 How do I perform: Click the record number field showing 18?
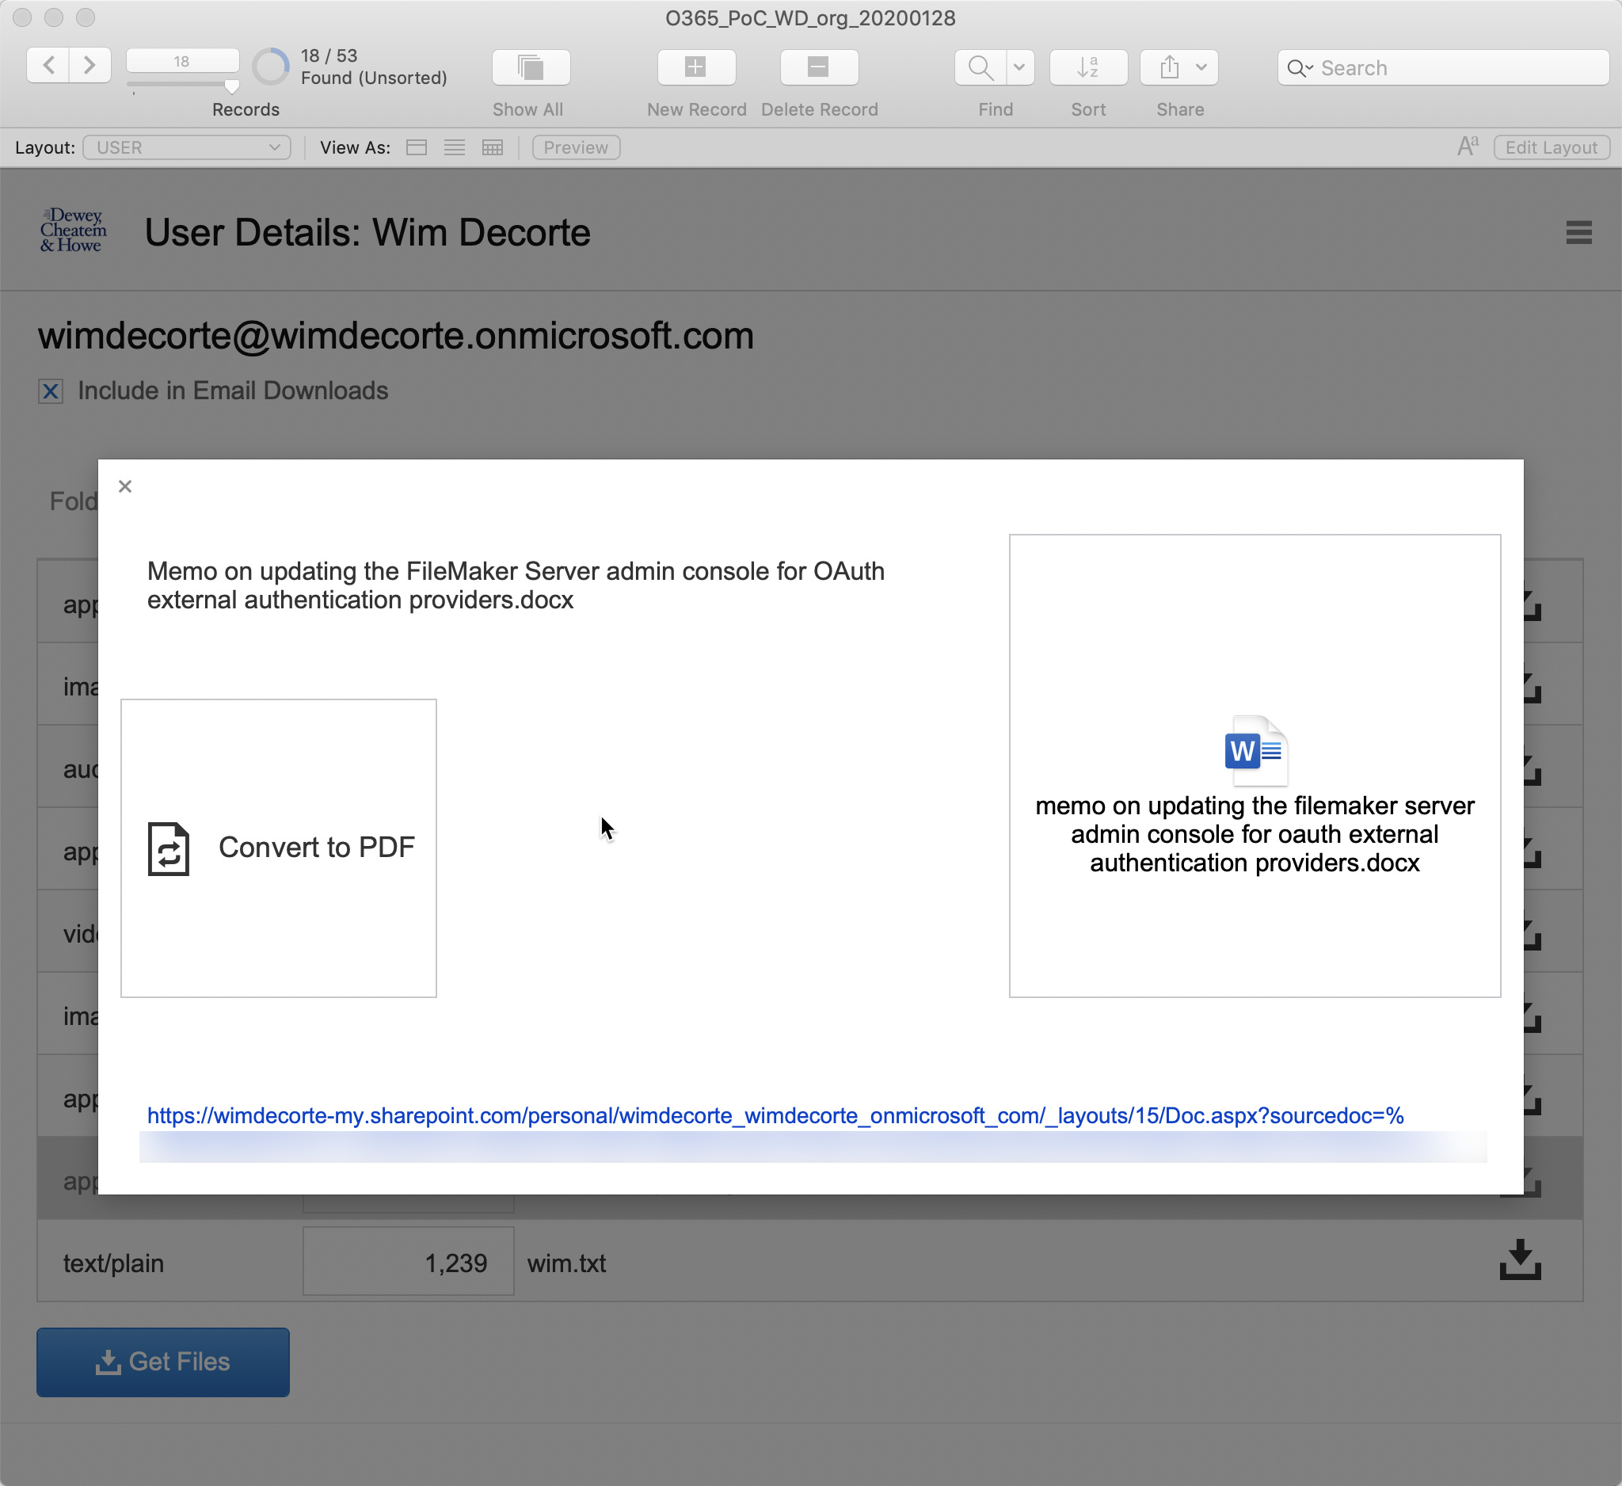pos(182,61)
